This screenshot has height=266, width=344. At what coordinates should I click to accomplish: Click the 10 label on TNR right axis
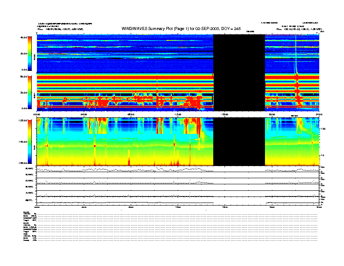[322, 155]
